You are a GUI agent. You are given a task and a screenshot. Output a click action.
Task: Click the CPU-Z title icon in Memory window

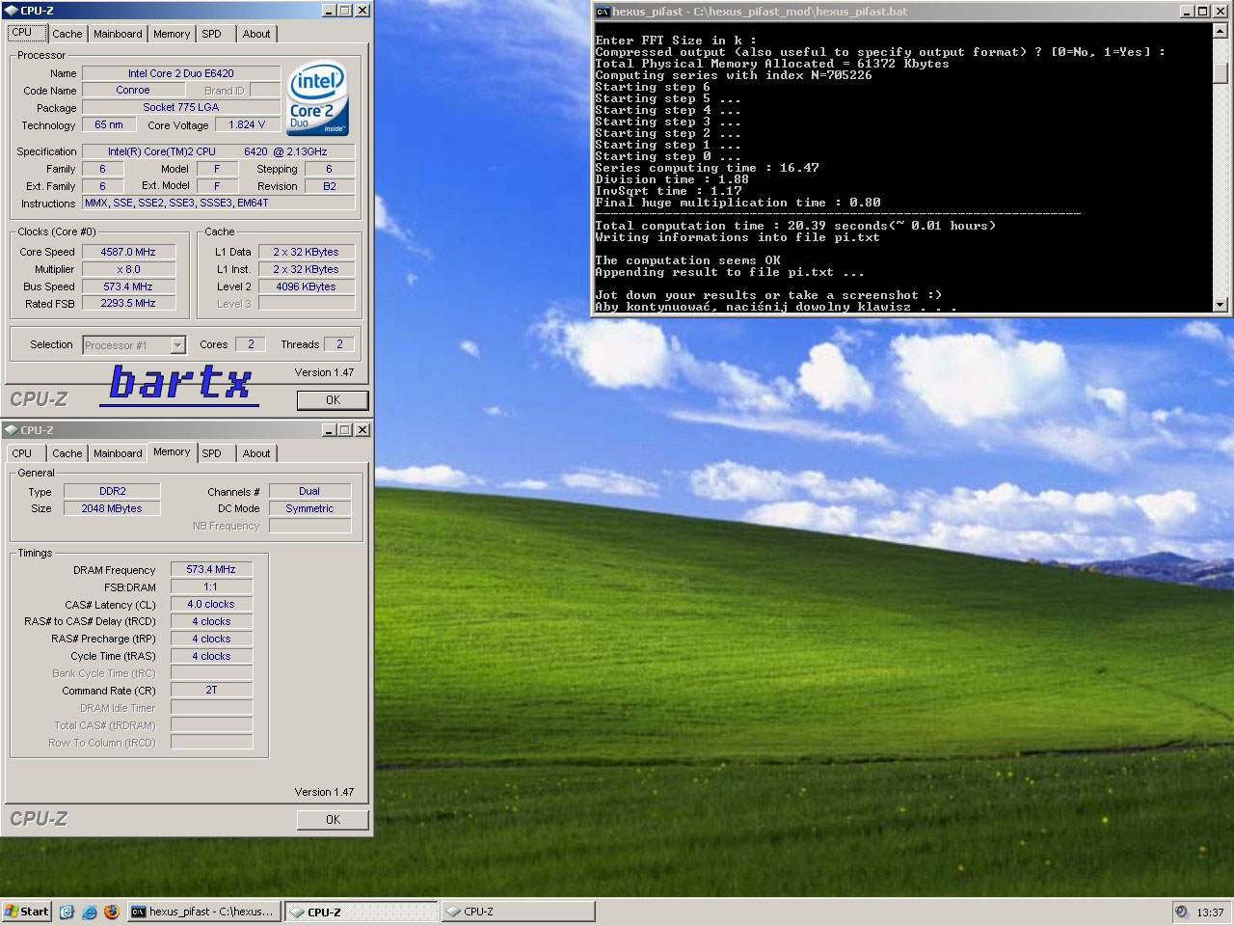click(x=11, y=430)
